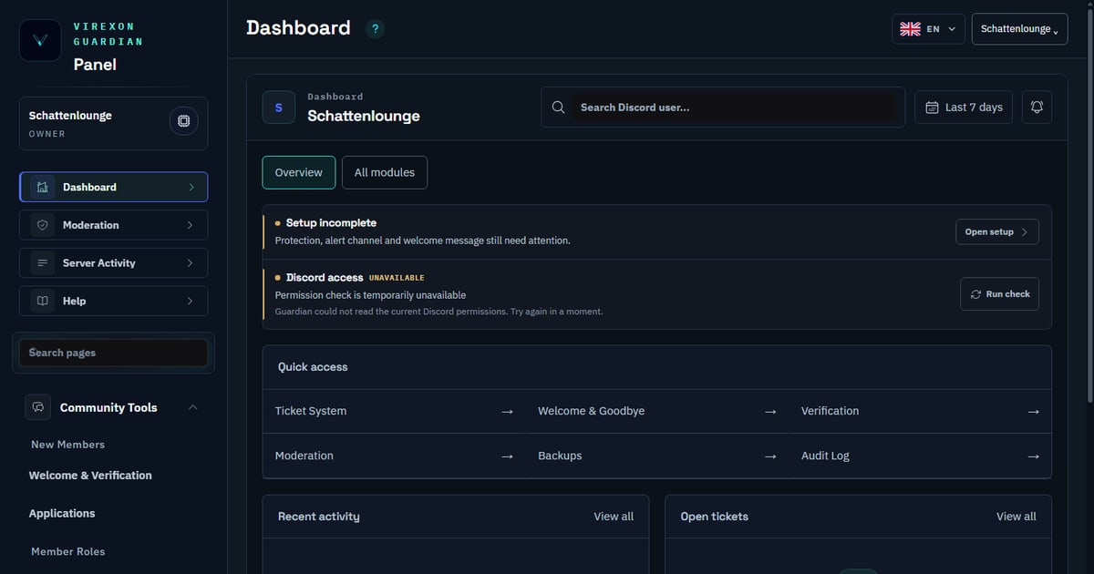Screen dimensions: 1094x574
Task: Click the Community Tools chat icon
Action: point(38,407)
